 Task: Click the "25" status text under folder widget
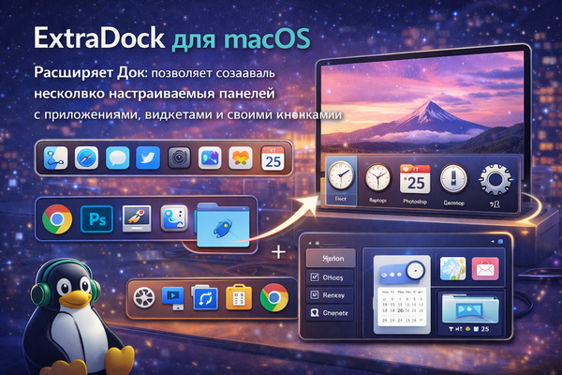click(x=485, y=329)
